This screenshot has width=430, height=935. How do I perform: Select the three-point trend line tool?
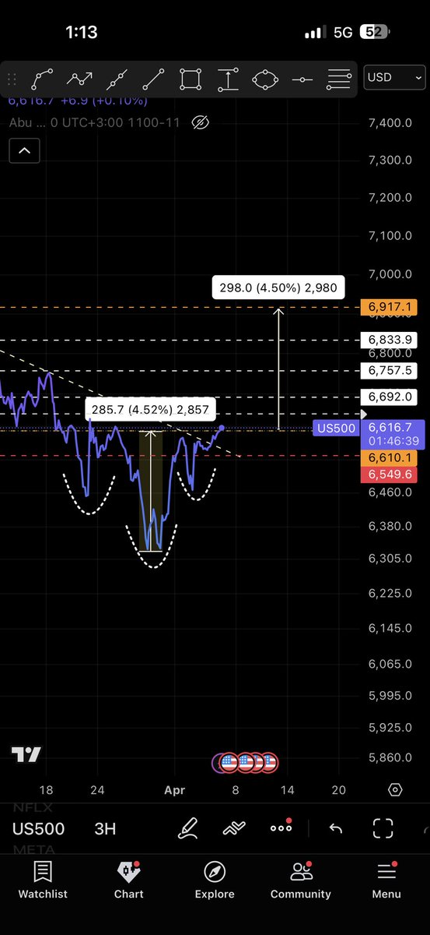pyautogui.click(x=117, y=79)
